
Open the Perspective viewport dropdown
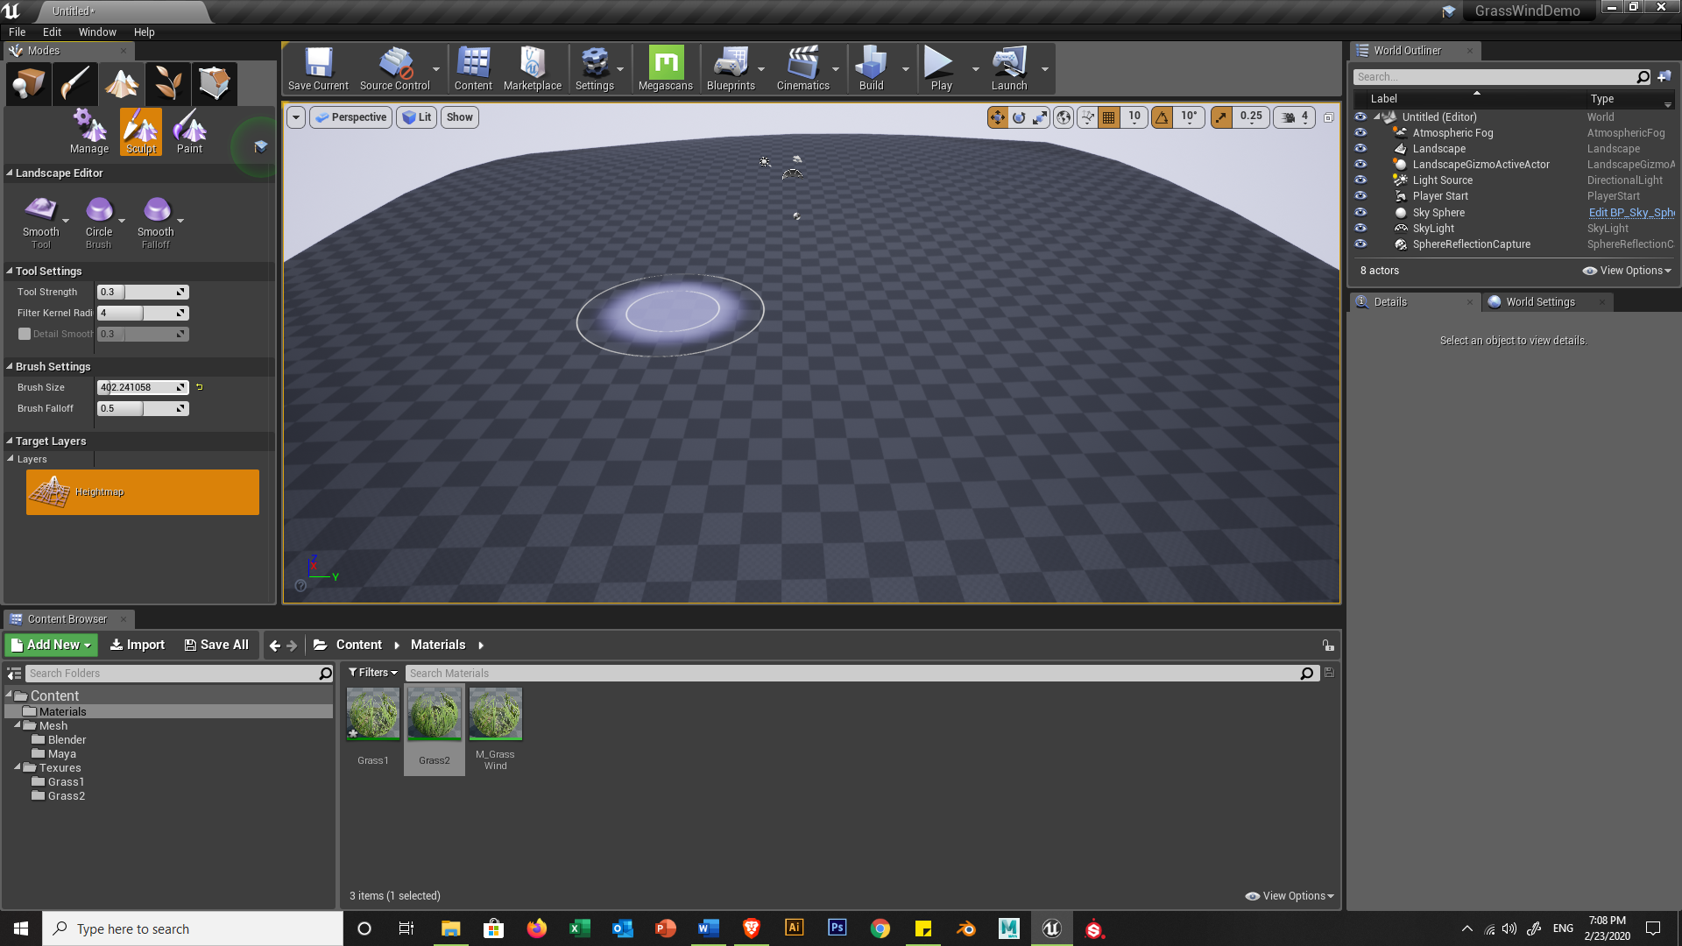point(350,117)
